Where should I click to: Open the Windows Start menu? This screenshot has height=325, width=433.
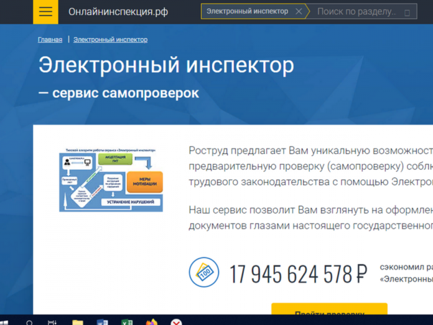pos(5,321)
